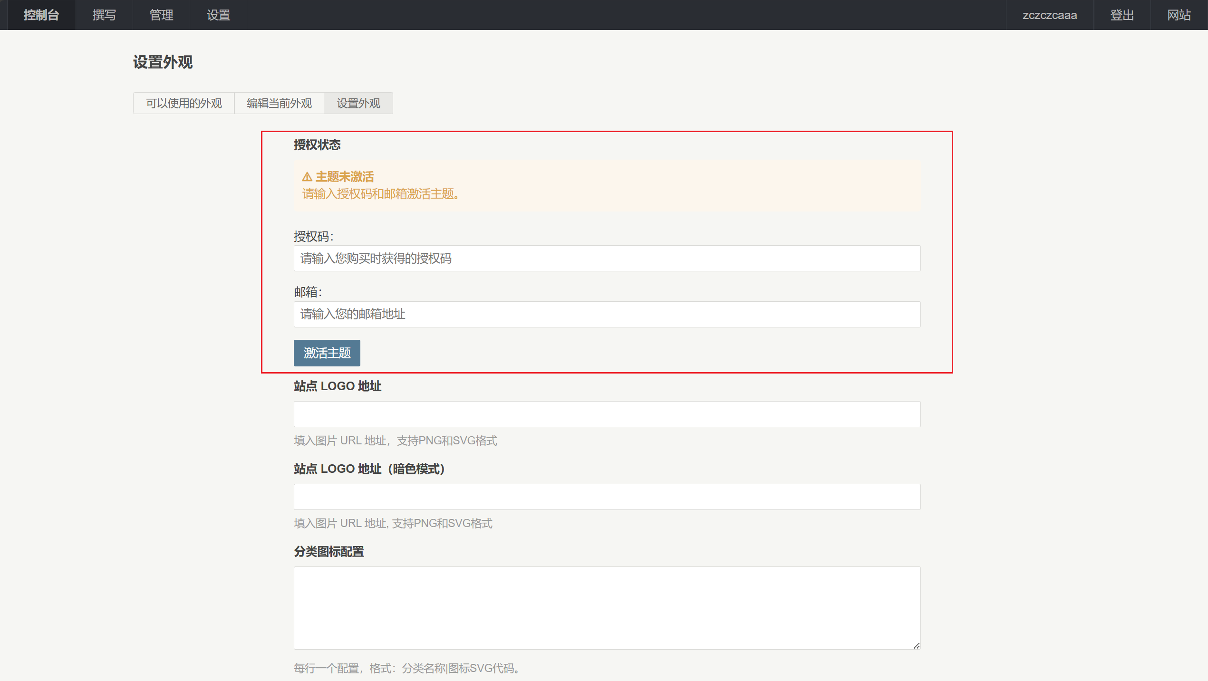The image size is (1208, 681).
Task: Click the 站点 LOGO 地址 input box
Action: (x=607, y=414)
